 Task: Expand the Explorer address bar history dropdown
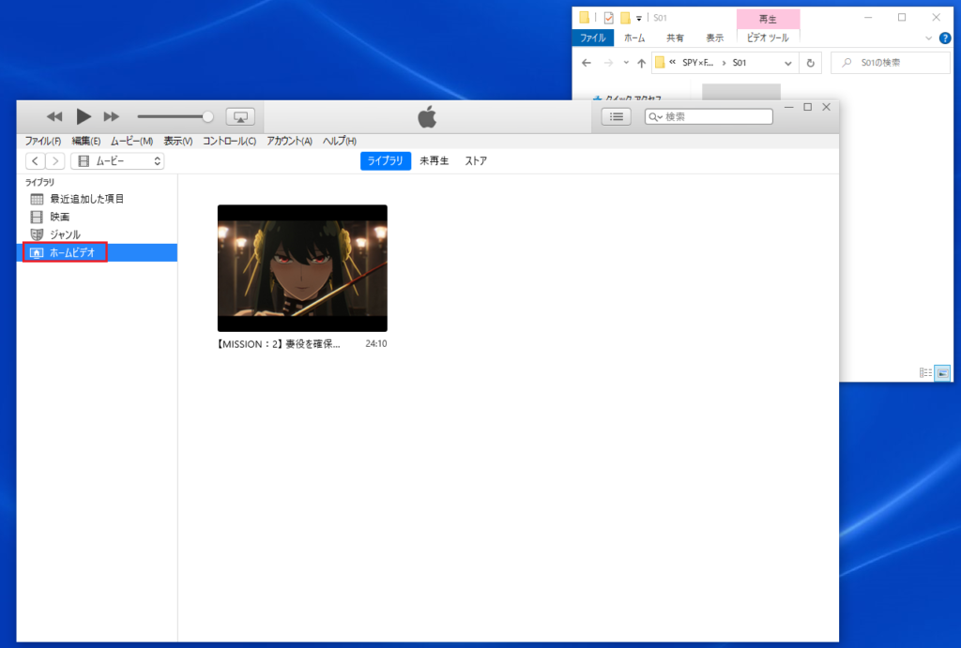[x=788, y=63]
